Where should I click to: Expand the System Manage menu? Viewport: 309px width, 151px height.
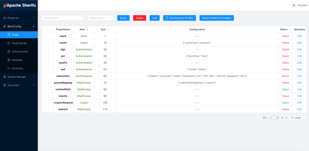19,77
